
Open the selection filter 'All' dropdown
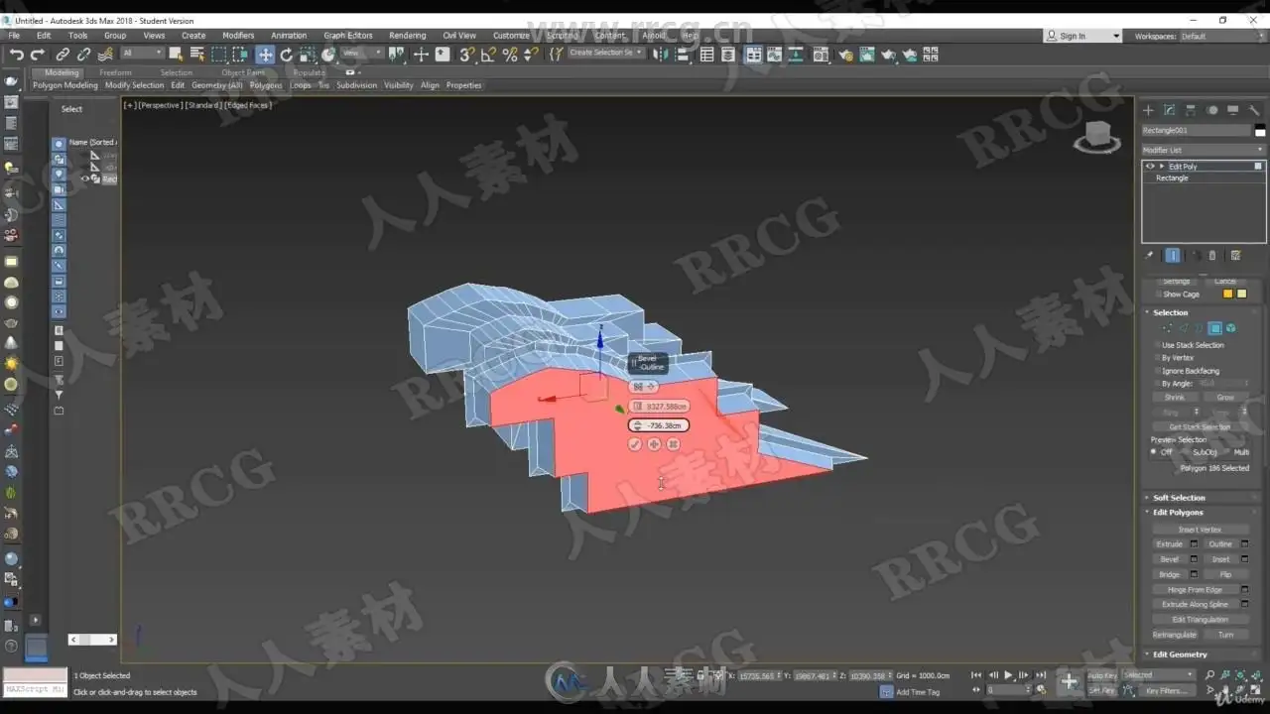tap(142, 54)
